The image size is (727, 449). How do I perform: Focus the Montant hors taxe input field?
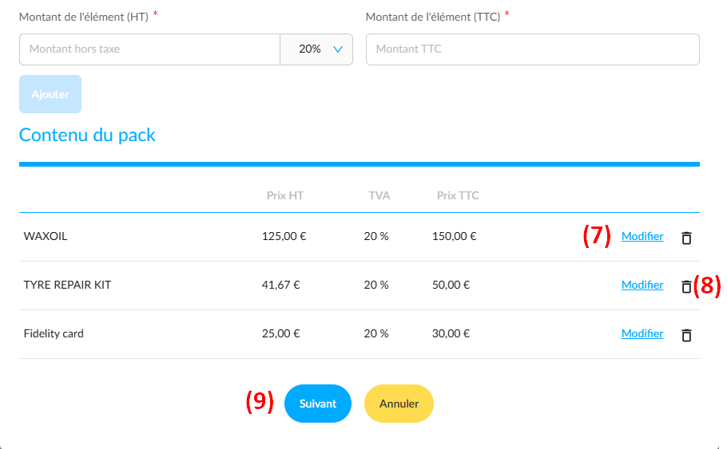[149, 49]
